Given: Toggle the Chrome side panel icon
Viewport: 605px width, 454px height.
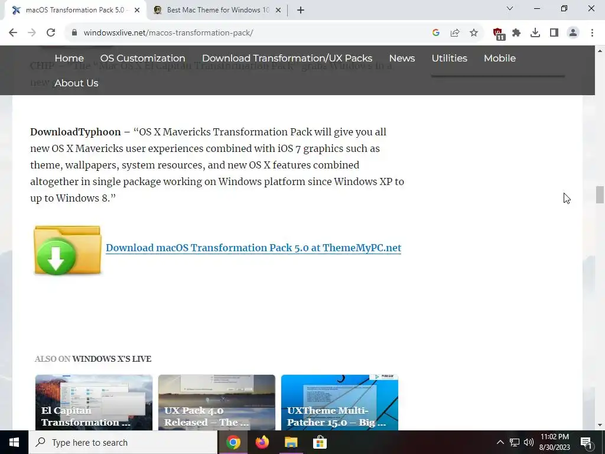Looking at the screenshot, I should click(554, 33).
